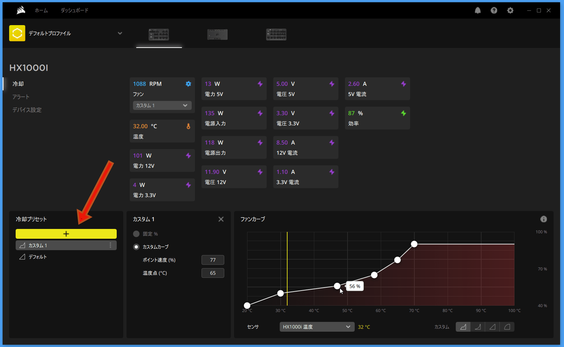Select the カスタムカーブ radio button

point(136,247)
